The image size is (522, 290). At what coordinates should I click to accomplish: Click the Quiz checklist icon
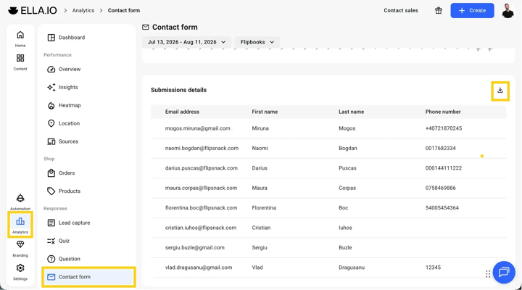pos(51,241)
